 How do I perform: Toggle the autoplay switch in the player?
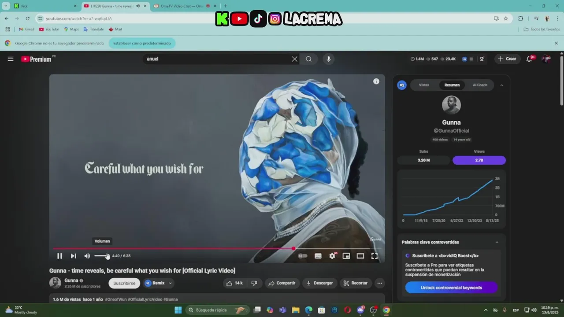pyautogui.click(x=303, y=256)
